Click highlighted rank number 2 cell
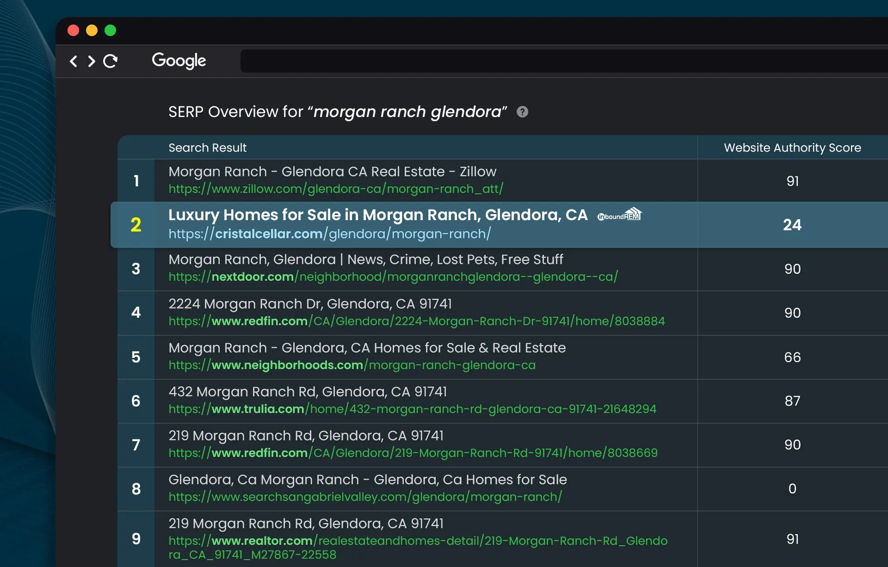The width and height of the screenshot is (888, 567). pos(136,225)
